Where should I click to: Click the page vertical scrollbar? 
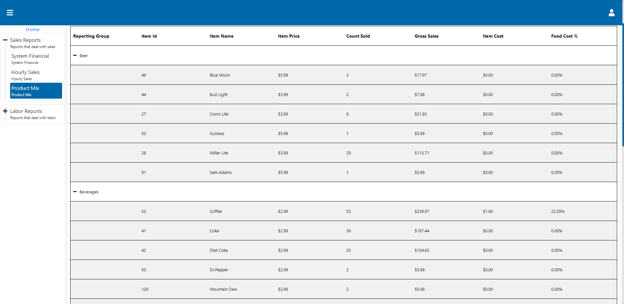[x=623, y=84]
